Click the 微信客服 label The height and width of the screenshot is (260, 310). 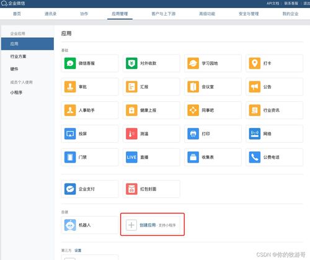click(x=87, y=63)
